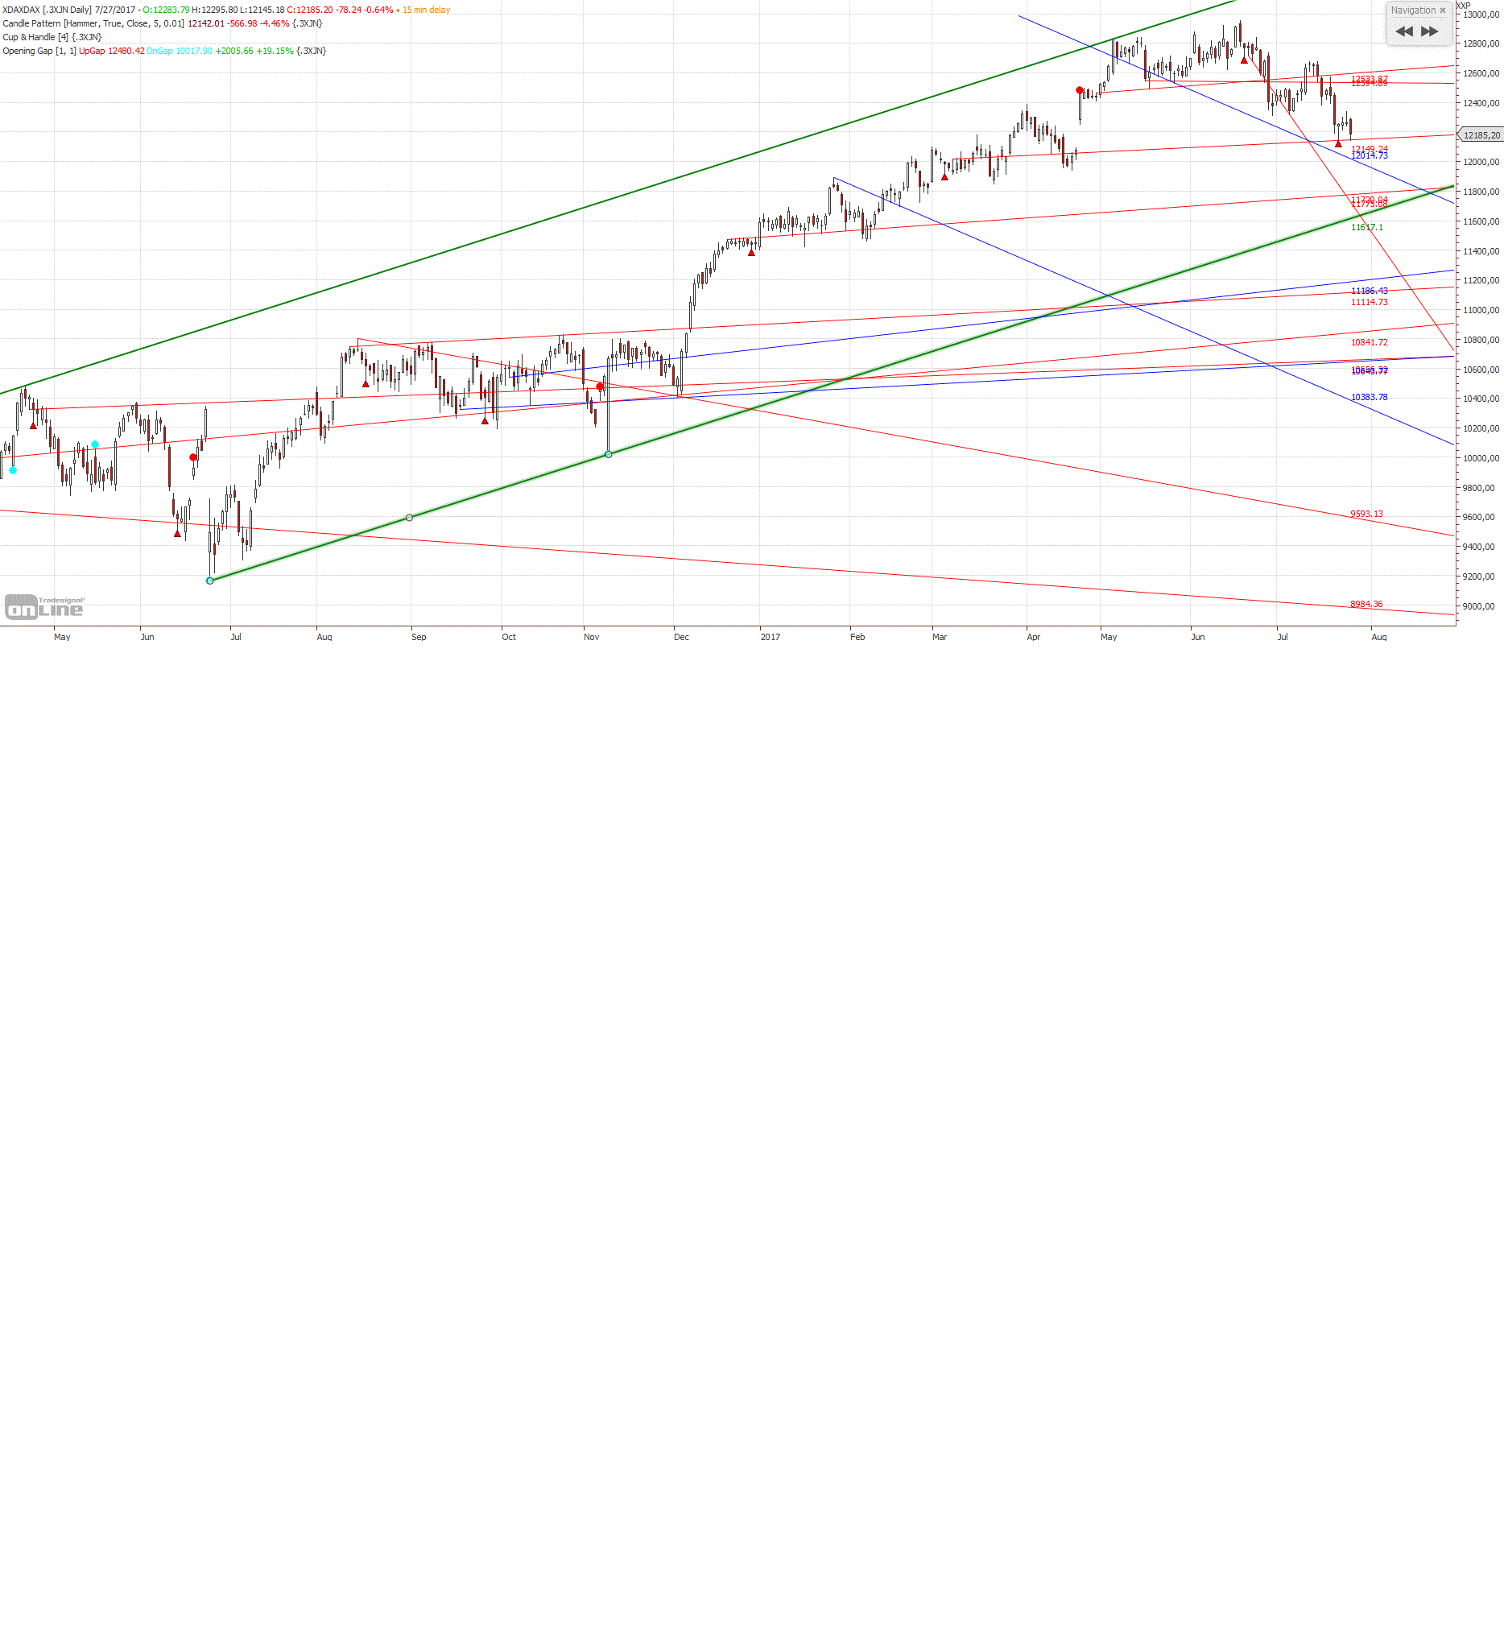This screenshot has width=1504, height=1649.
Task: Click the blue trendline value 11186.43
Action: pos(1369,291)
